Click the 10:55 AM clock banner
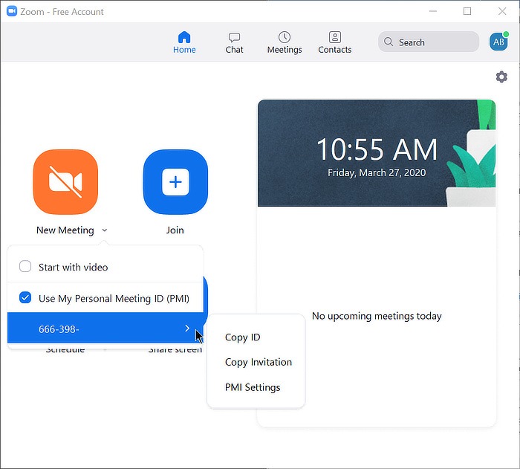The height and width of the screenshot is (469, 520). 376,153
